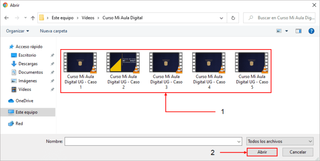Image resolution: width=320 pixels, height=161 pixels.
Task: Go up one folder level
Action: click(x=32, y=18)
